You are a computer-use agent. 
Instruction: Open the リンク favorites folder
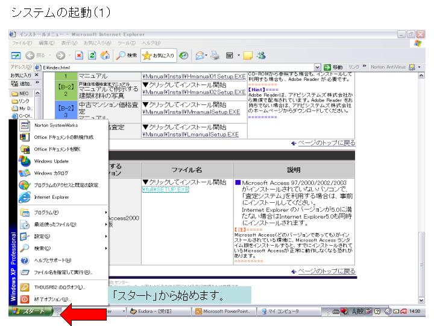[x=20, y=101]
